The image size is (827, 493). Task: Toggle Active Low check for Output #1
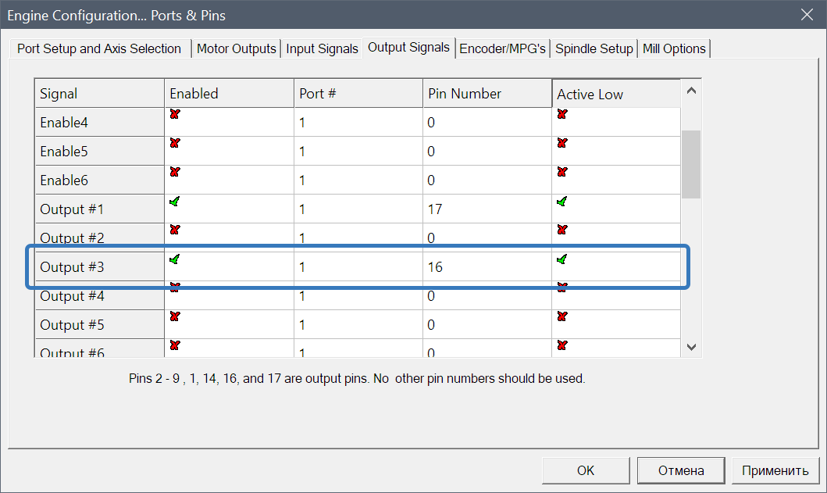[x=562, y=202]
